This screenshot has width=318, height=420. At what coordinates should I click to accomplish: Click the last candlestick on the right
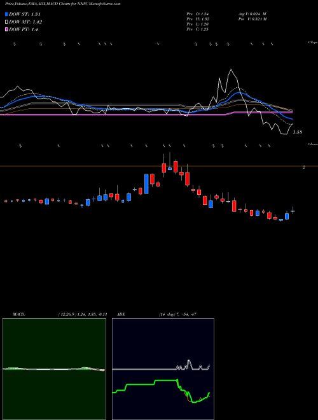(x=293, y=211)
